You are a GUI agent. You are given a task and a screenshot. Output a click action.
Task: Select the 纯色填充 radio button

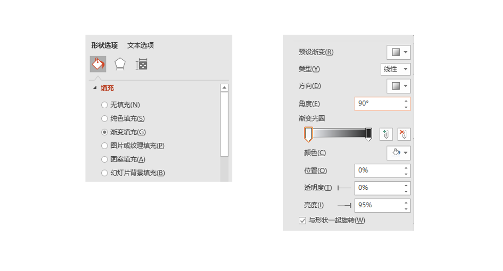point(104,118)
